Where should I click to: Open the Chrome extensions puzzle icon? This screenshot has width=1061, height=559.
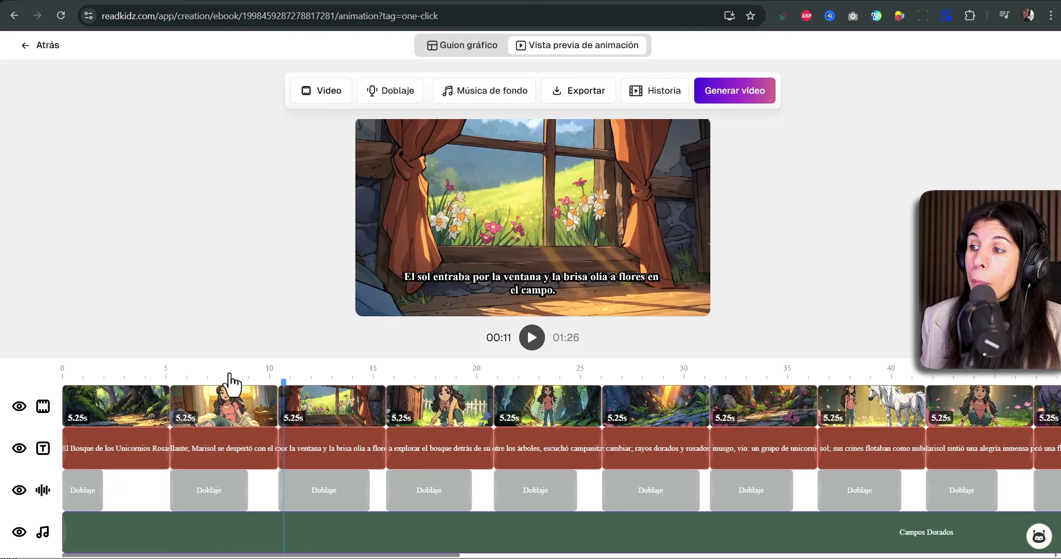tap(971, 16)
